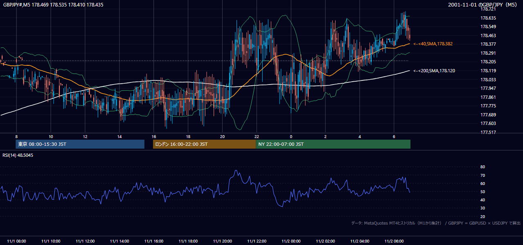Screen dimensions: 523x245
Task: Click the price axis value 177.775
Action: tap(488, 106)
